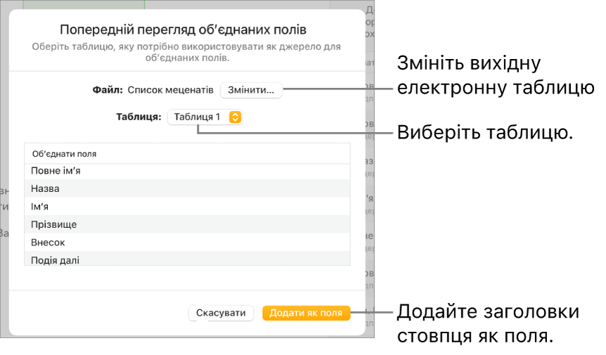Click the Файл: label
The image size is (606, 355).
tap(108, 90)
